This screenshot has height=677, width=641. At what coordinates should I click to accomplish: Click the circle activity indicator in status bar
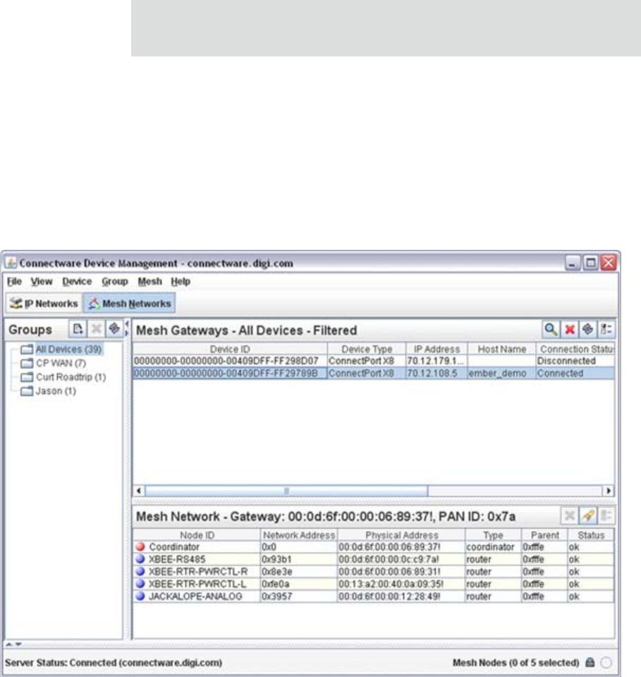606,662
